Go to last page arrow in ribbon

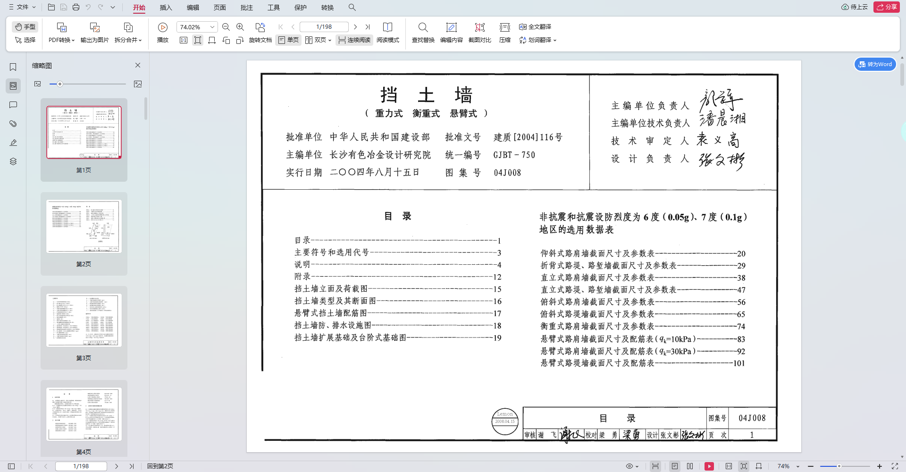(368, 27)
